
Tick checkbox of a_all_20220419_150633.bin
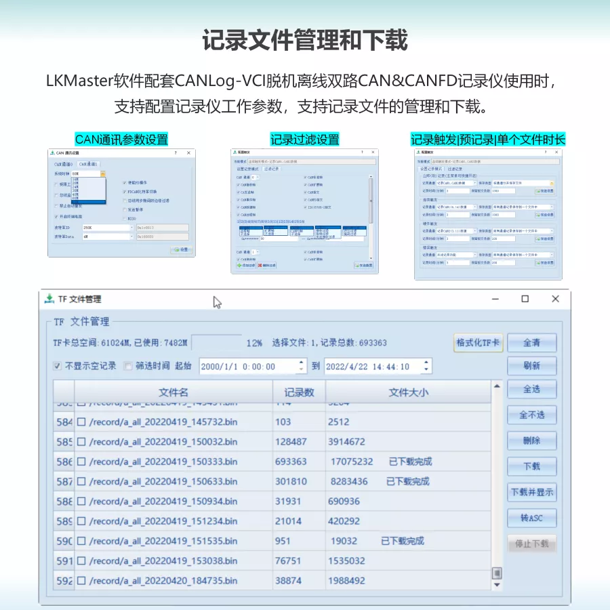81,481
